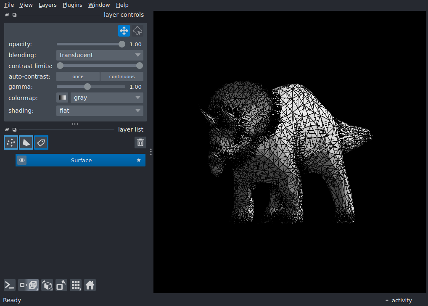This screenshot has width=428, height=306.
Task: Open the console with terminal icon
Action: (x=10, y=285)
